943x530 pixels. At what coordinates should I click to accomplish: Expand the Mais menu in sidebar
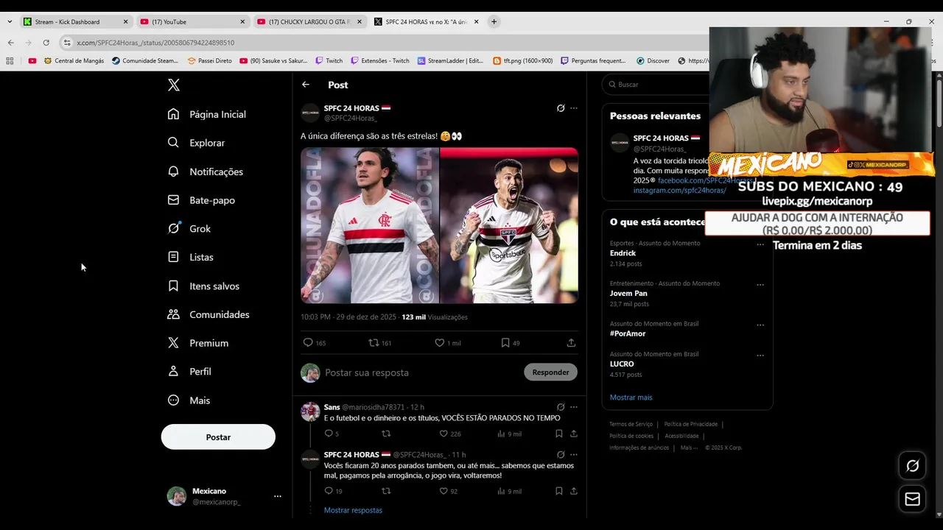click(x=189, y=400)
